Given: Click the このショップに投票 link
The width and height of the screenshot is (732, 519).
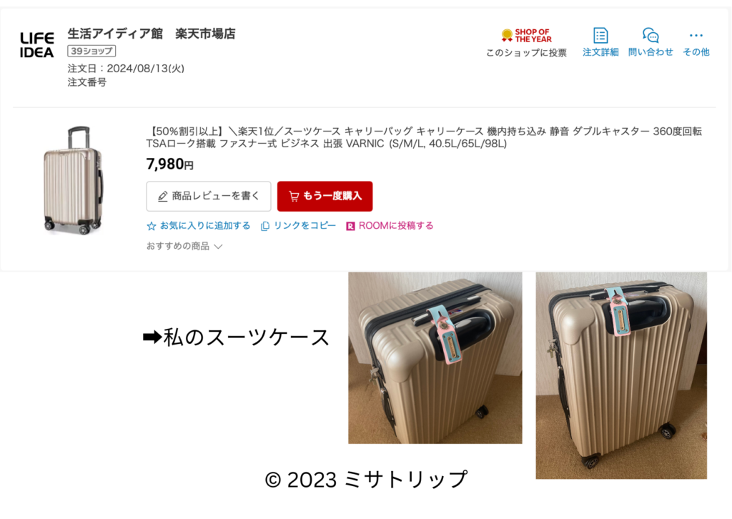Looking at the screenshot, I should click(527, 53).
